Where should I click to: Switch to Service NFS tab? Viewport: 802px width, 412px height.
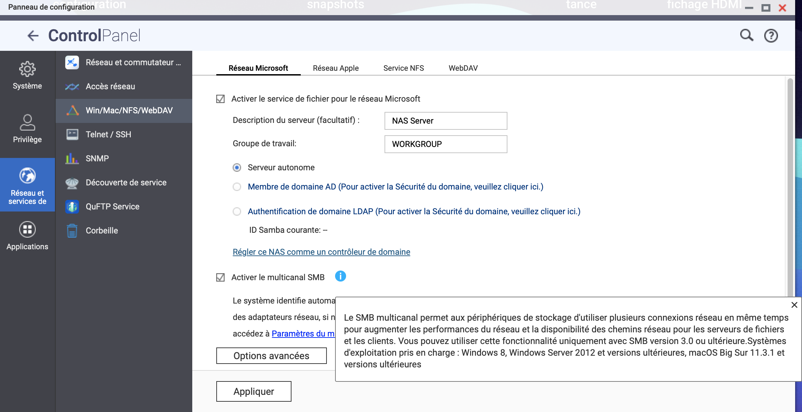point(404,68)
